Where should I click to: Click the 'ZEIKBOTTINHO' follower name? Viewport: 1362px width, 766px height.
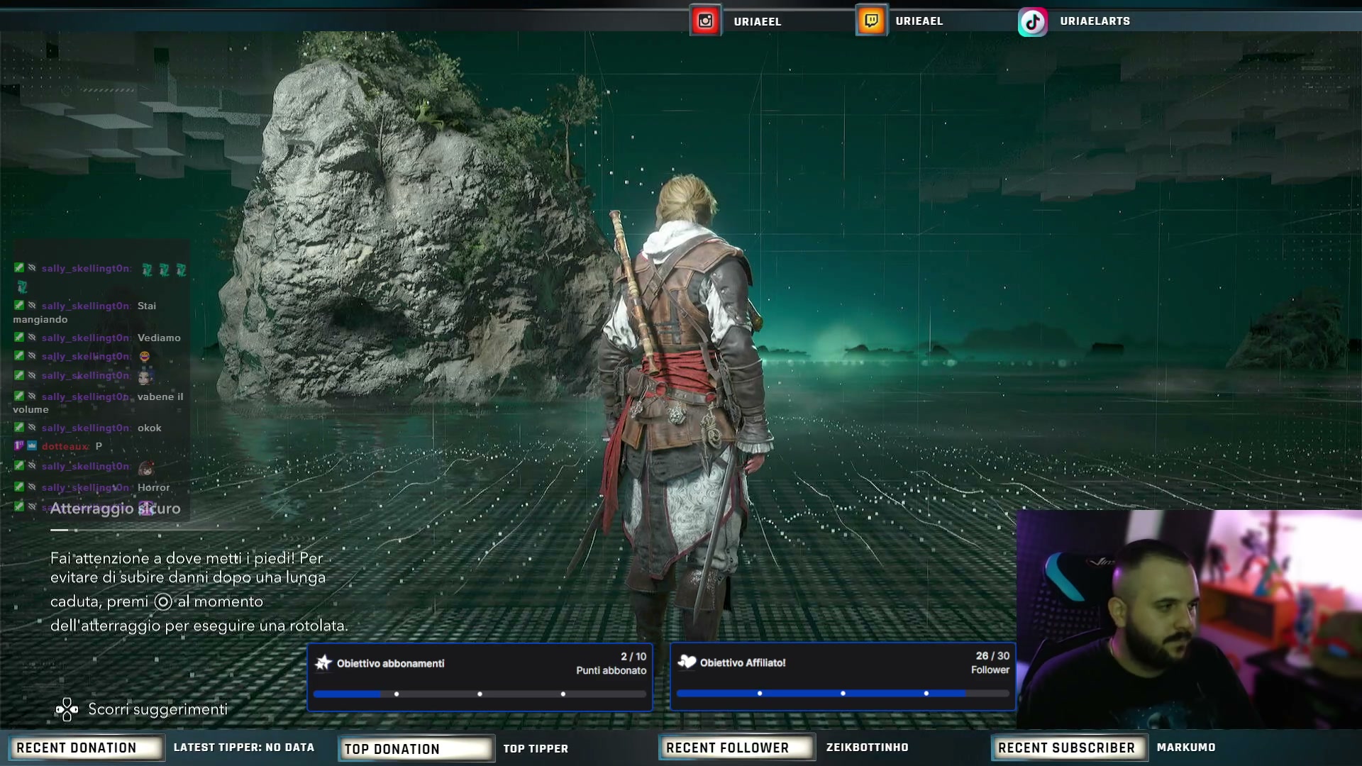click(867, 747)
